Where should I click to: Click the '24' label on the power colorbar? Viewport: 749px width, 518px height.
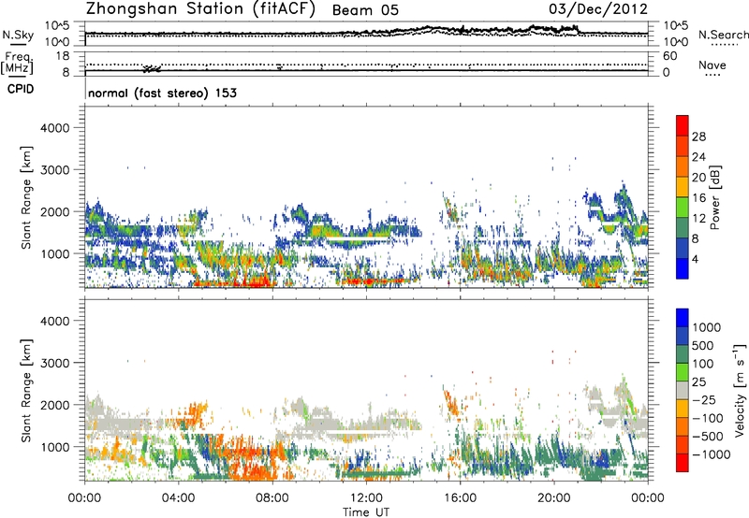(x=698, y=157)
